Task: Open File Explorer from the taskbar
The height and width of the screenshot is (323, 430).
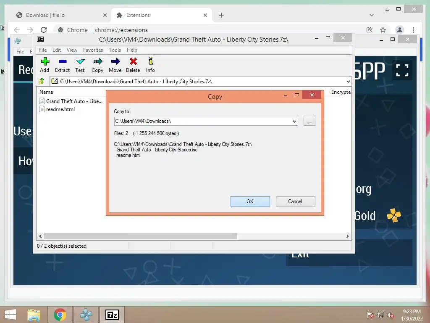Action: coord(34,315)
